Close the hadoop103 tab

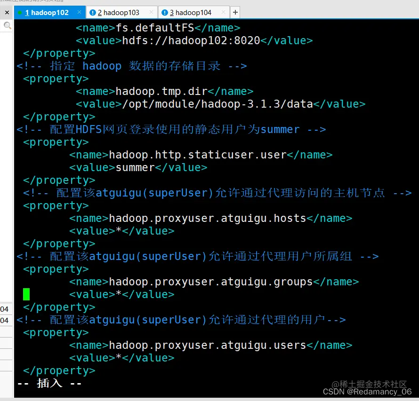coord(151,12)
